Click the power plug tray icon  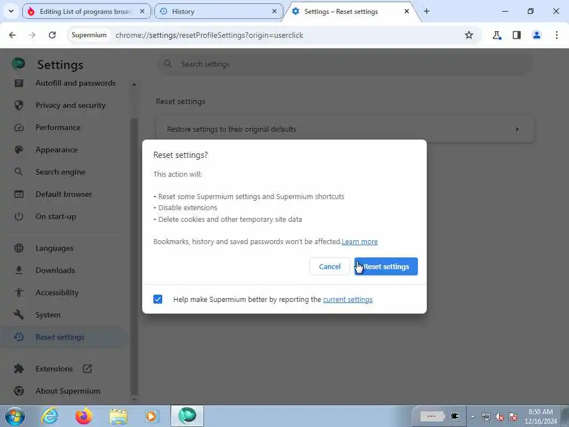(x=455, y=416)
